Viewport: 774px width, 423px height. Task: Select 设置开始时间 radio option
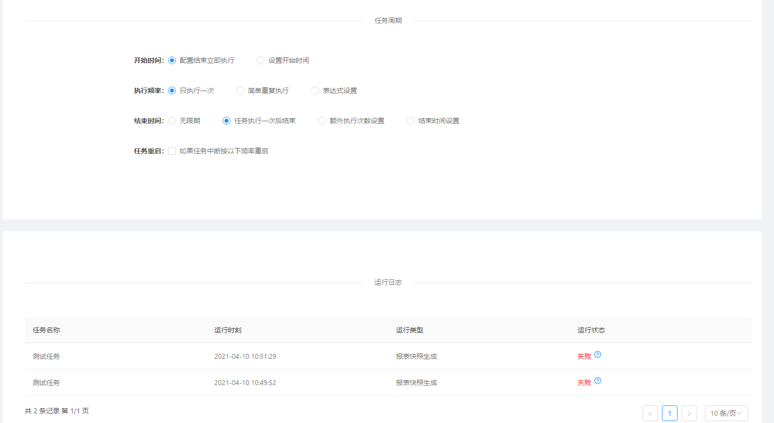[x=261, y=60]
